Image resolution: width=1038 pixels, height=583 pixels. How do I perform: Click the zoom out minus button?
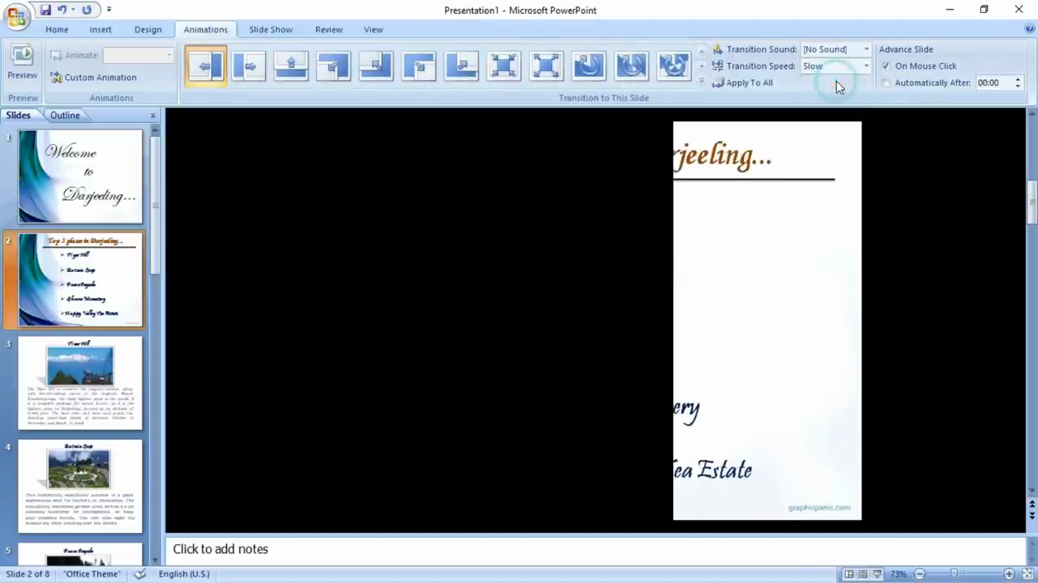[x=919, y=574]
